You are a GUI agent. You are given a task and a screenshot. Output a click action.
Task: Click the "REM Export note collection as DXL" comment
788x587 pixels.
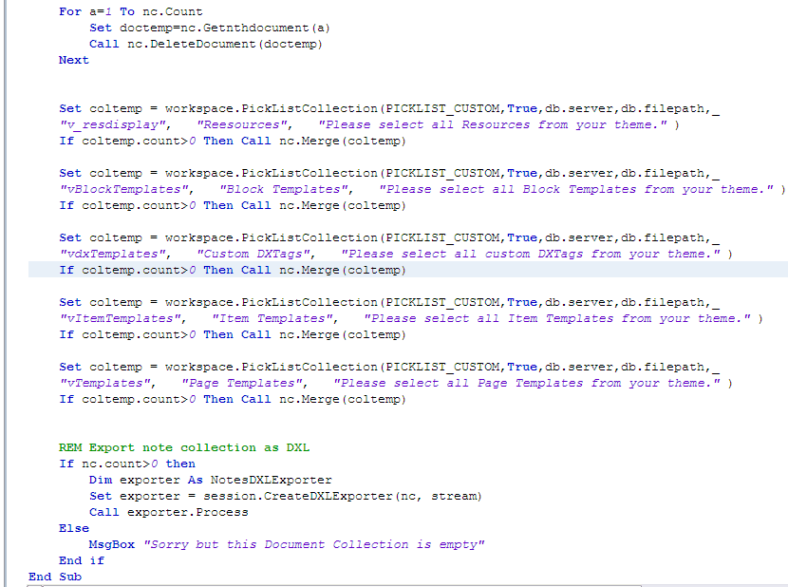184,447
